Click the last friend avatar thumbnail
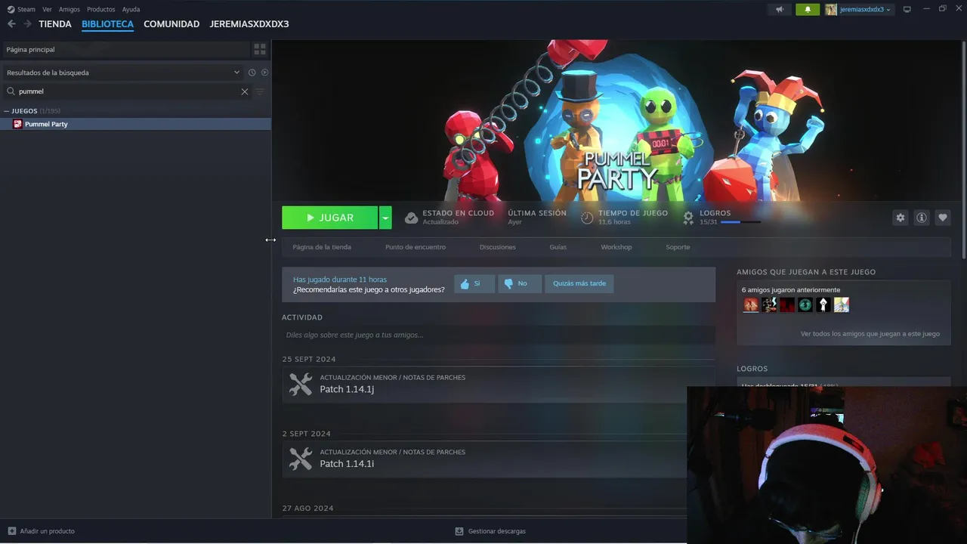 coord(842,304)
